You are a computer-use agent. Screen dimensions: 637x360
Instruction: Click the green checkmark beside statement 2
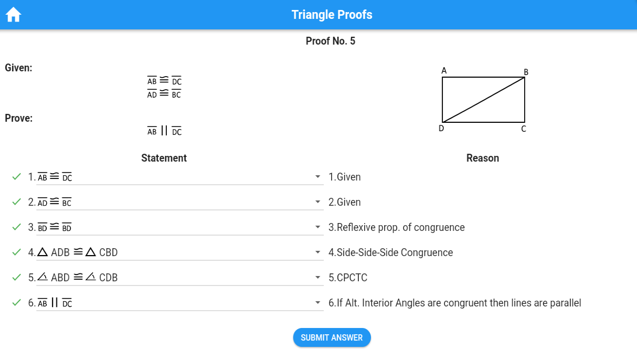(16, 202)
